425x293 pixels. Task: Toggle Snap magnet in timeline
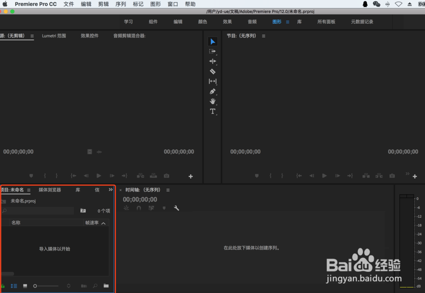(139, 208)
